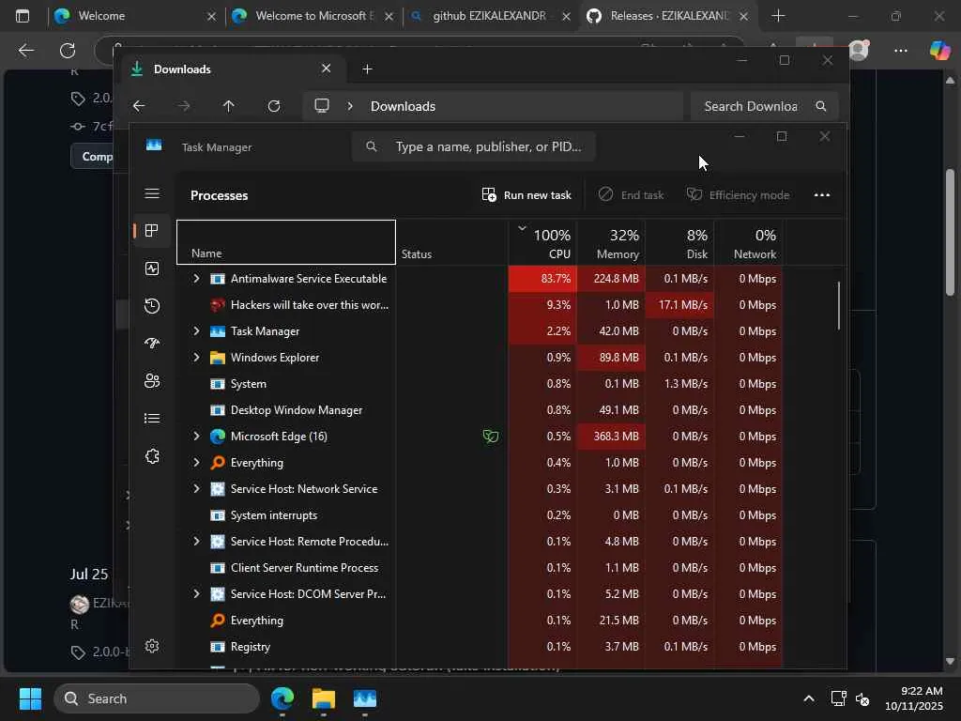The width and height of the screenshot is (961, 721).
Task: Select Desktop Window Manager process
Action: 480,410
